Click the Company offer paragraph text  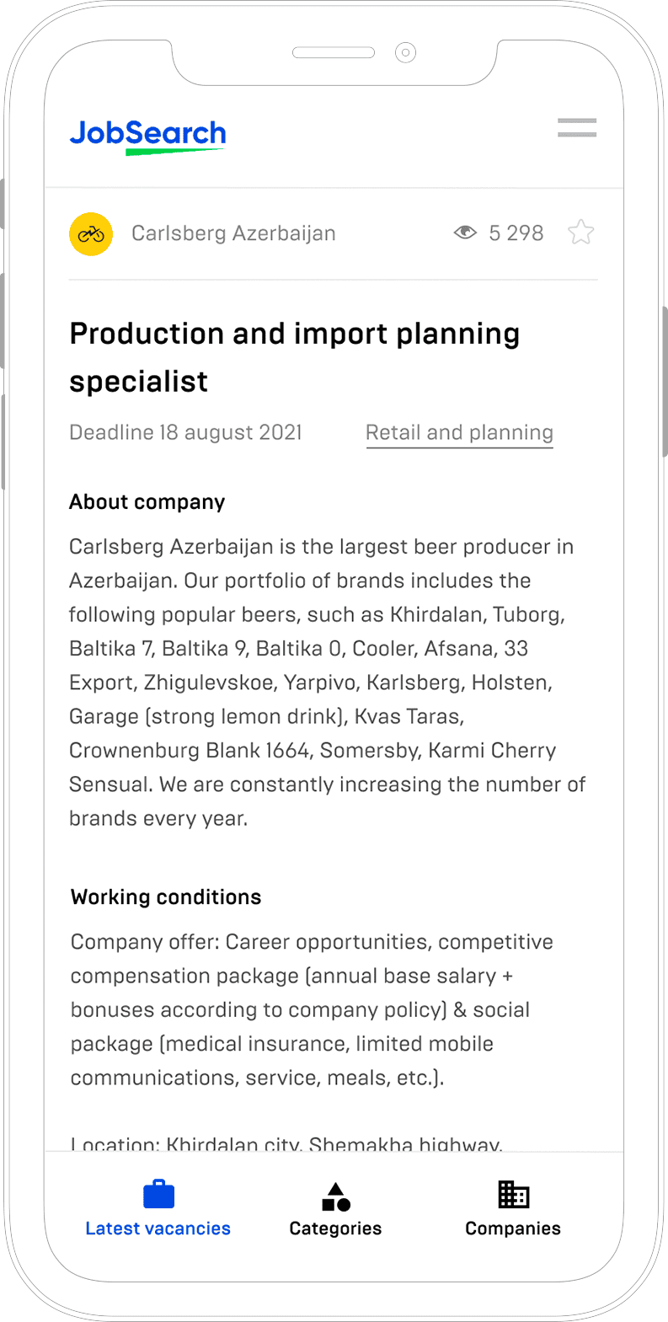click(312, 1009)
